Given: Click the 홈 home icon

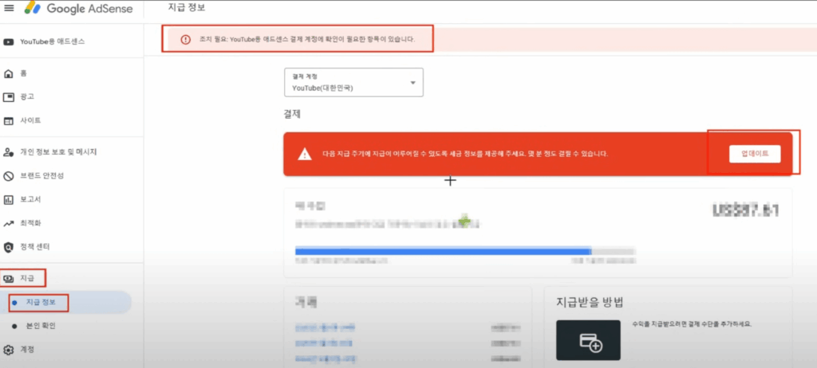Looking at the screenshot, I should tap(9, 73).
